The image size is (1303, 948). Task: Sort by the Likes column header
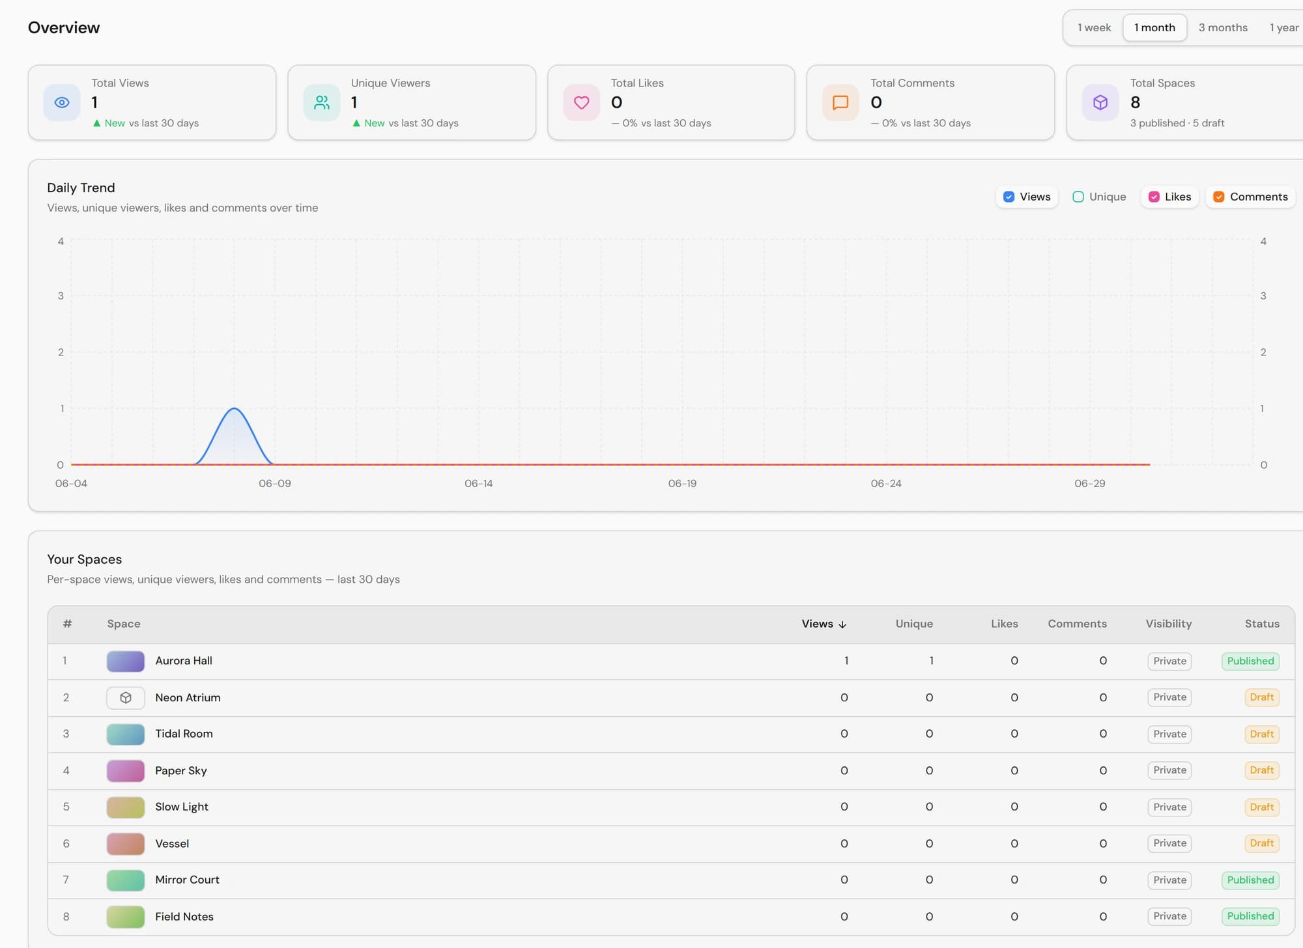click(x=1004, y=624)
